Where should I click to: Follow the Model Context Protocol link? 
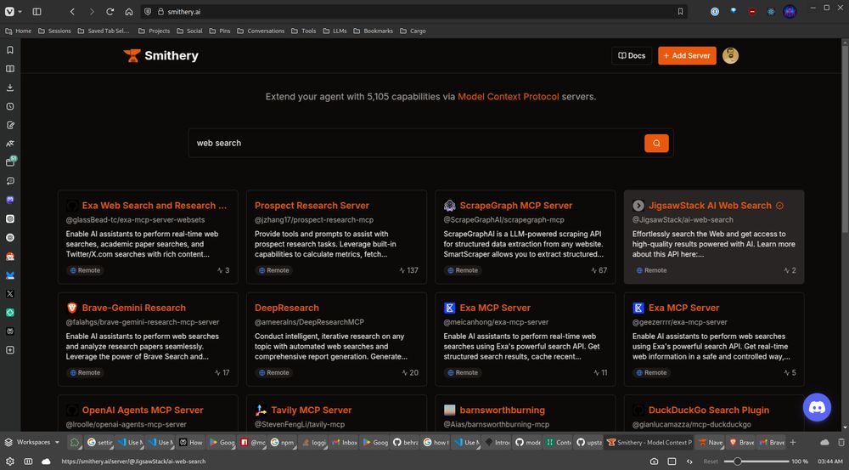508,97
